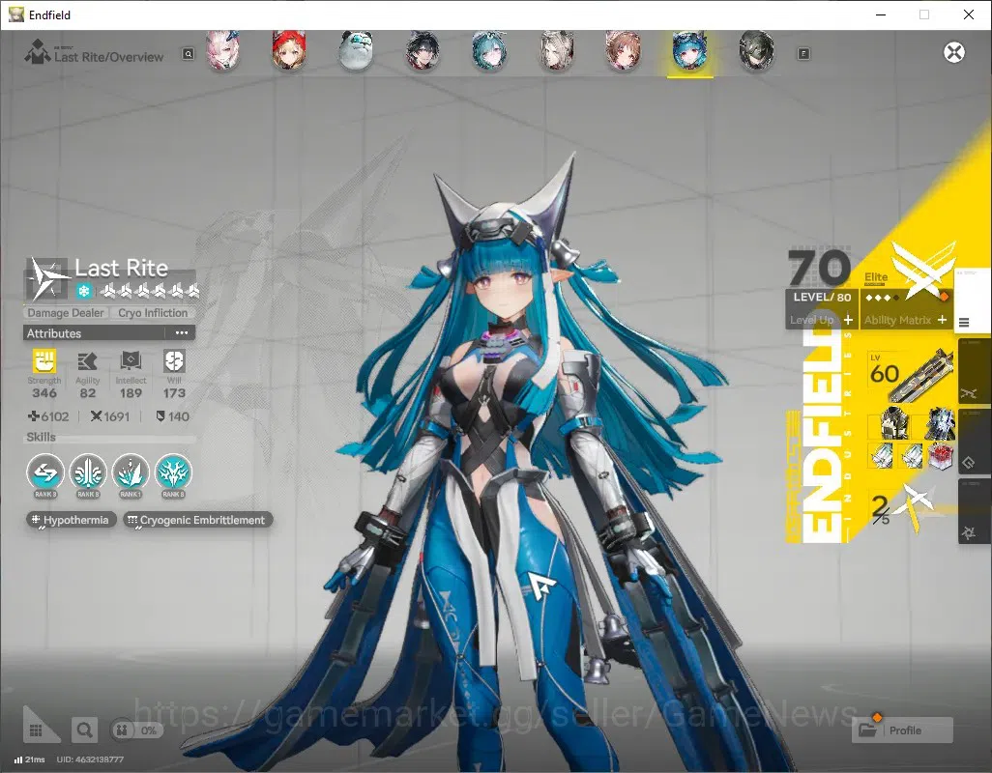Select the black-haired operator portrait
The height and width of the screenshot is (773, 992).
point(423,51)
